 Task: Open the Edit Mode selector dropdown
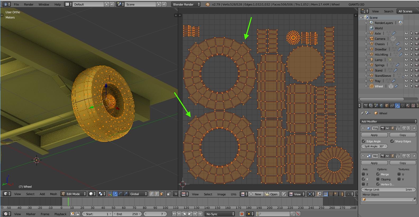coord(74,194)
